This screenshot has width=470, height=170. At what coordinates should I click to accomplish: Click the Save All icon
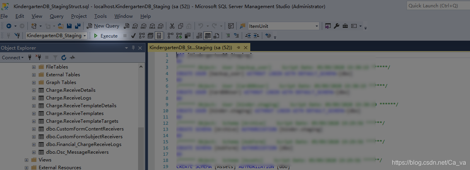(x=77, y=26)
